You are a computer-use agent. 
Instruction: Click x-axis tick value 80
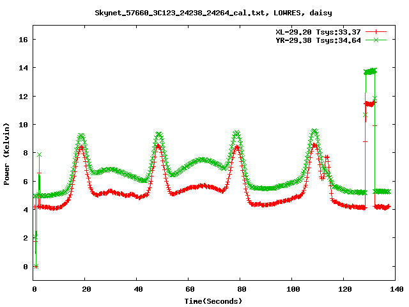click(242, 289)
